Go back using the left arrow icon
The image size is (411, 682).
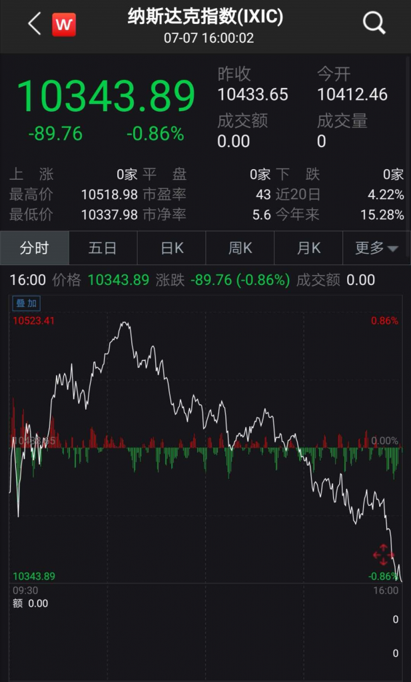click(35, 24)
